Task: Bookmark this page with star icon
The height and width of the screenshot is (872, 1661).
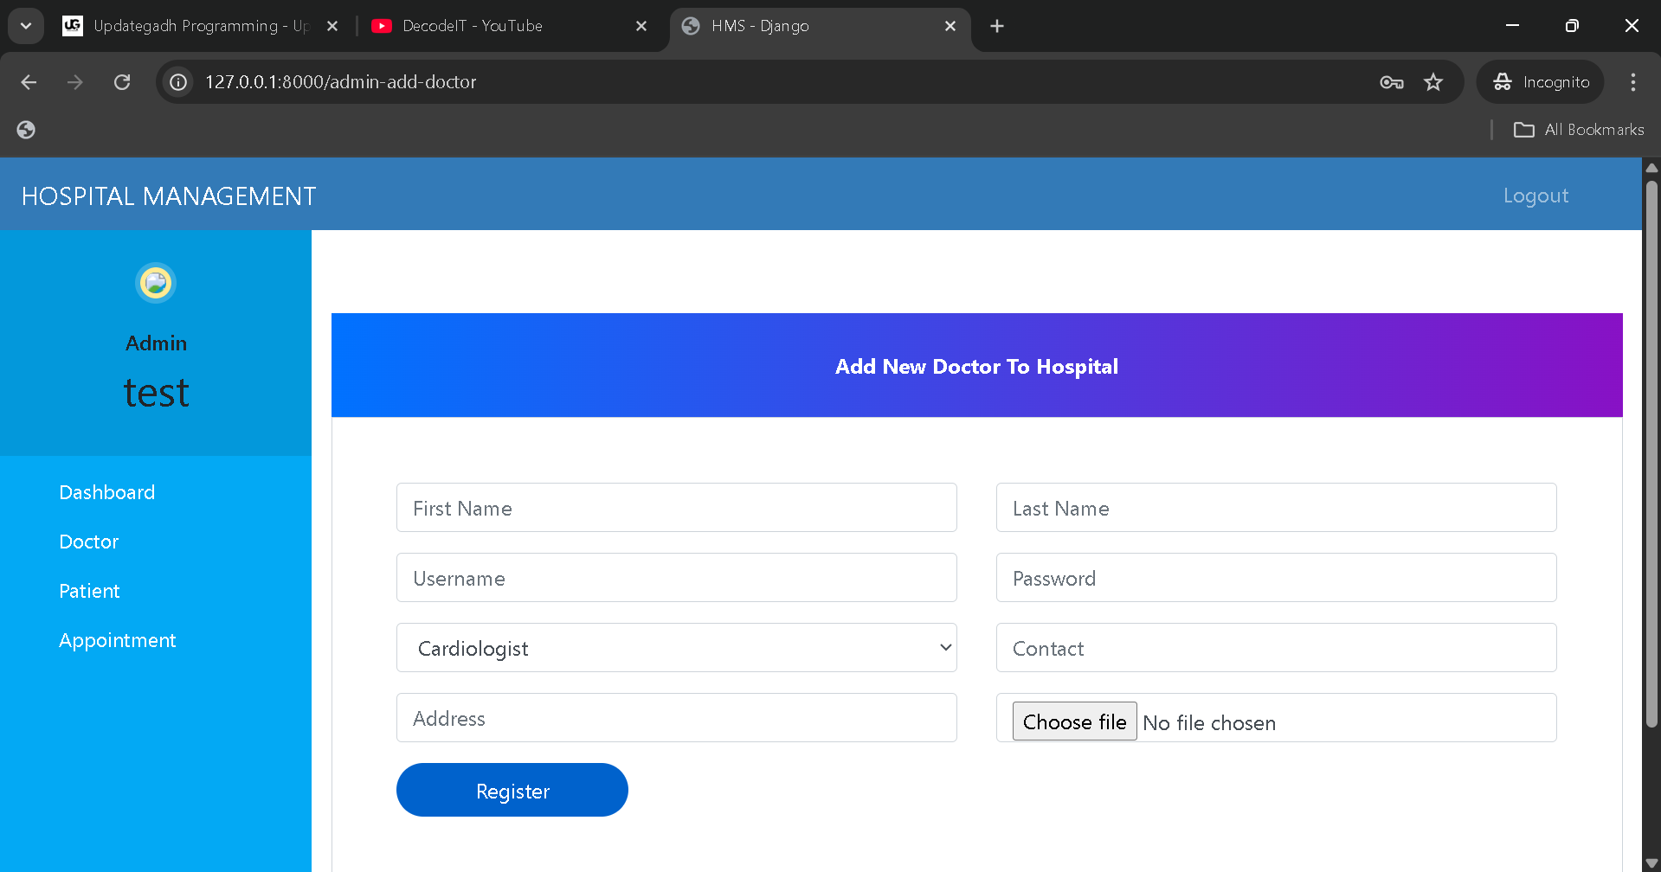Action: 1433,82
